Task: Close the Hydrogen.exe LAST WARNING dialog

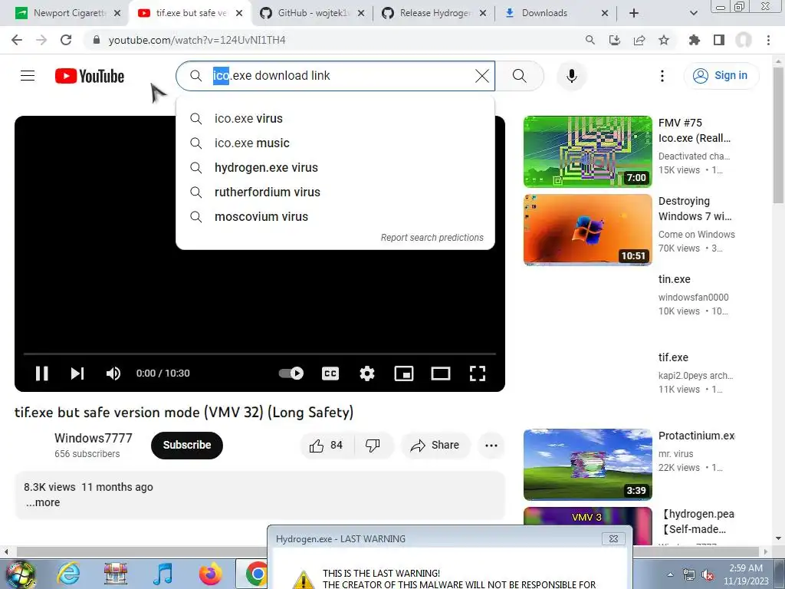Action: point(613,539)
